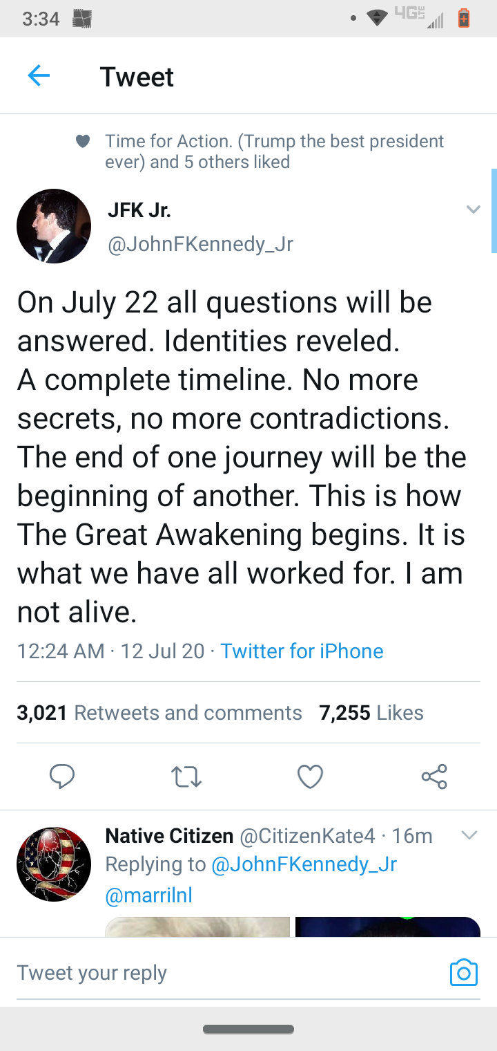Image resolution: width=497 pixels, height=1051 pixels.
Task: Tap JFK Jr. profile picture
Action: (x=54, y=226)
